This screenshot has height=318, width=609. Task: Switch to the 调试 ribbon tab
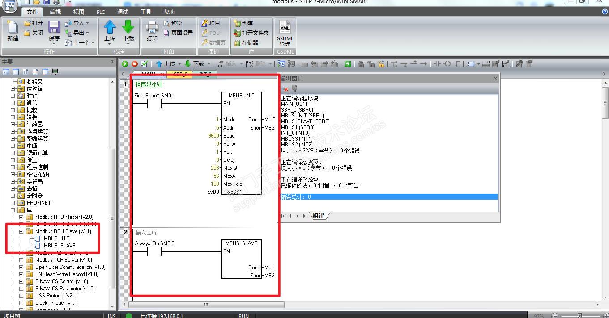pyautogui.click(x=123, y=12)
